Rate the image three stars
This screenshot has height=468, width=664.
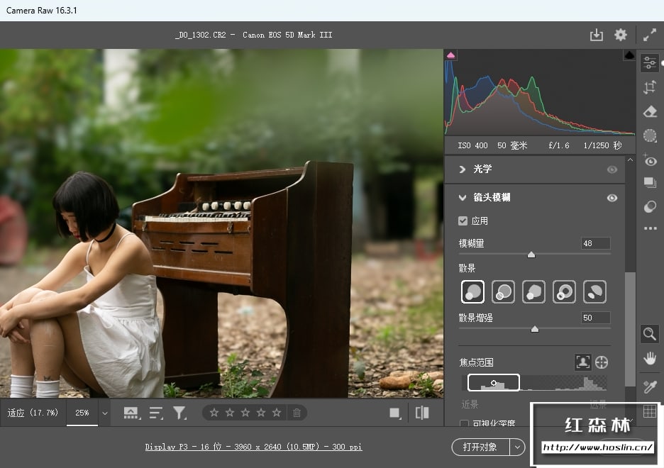[245, 413]
